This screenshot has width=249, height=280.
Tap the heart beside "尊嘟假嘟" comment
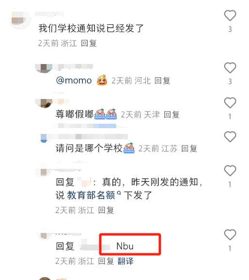click(x=230, y=103)
